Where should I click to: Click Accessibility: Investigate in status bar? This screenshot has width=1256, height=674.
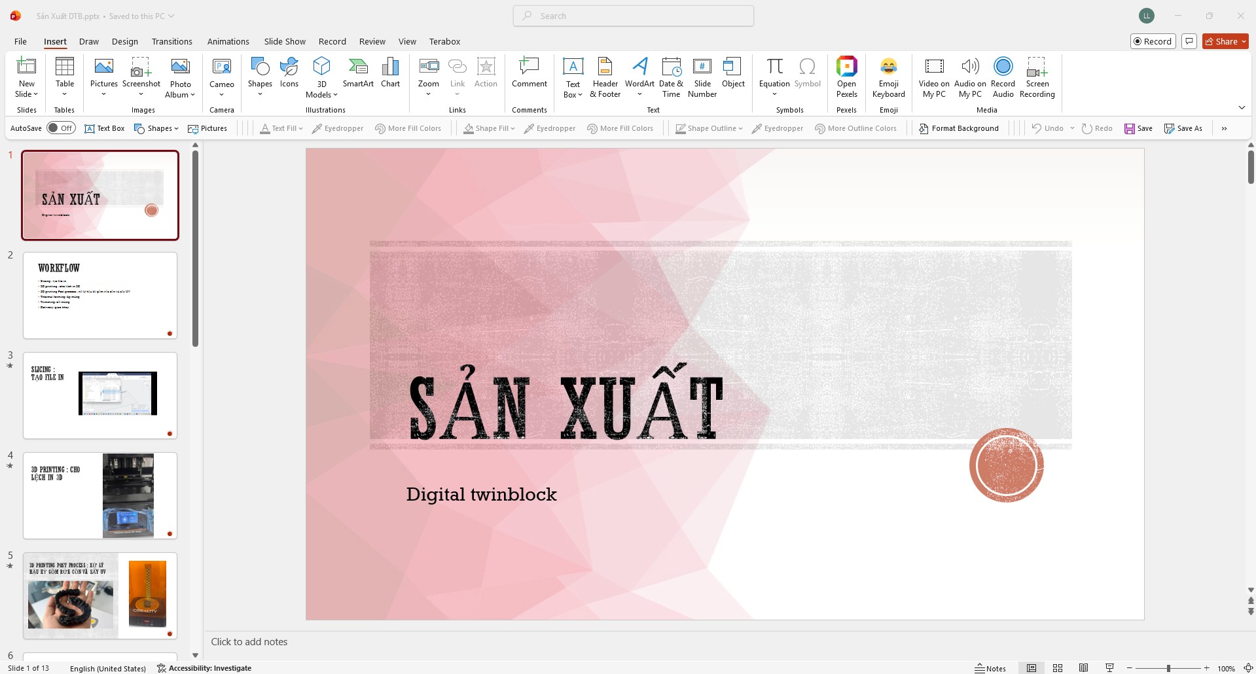[204, 668]
